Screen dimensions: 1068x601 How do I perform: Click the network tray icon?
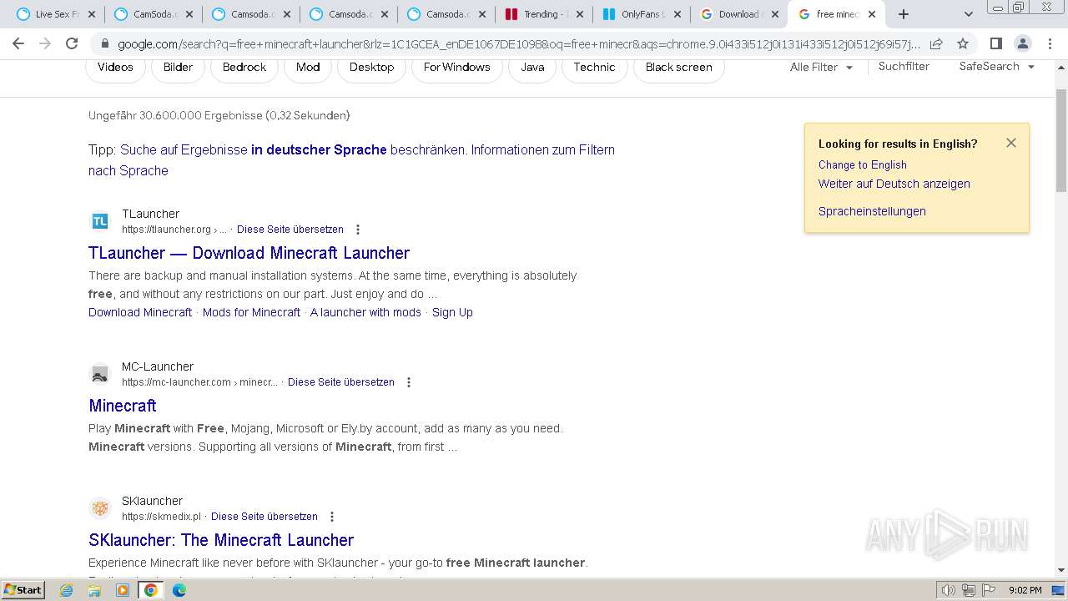coord(968,590)
